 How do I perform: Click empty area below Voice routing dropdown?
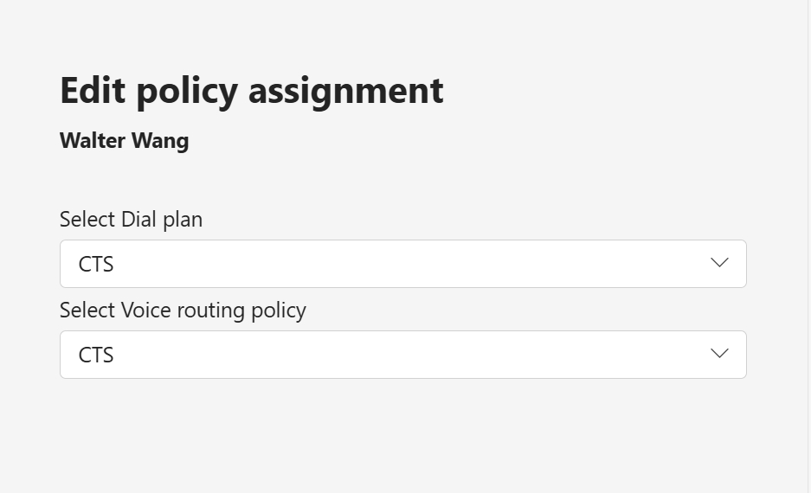[x=403, y=434]
